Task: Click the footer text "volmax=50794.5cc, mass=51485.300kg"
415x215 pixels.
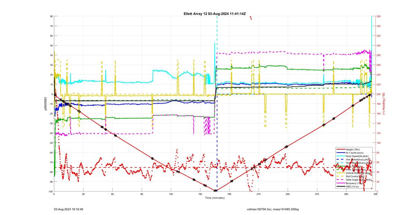Action: [x=273, y=209]
